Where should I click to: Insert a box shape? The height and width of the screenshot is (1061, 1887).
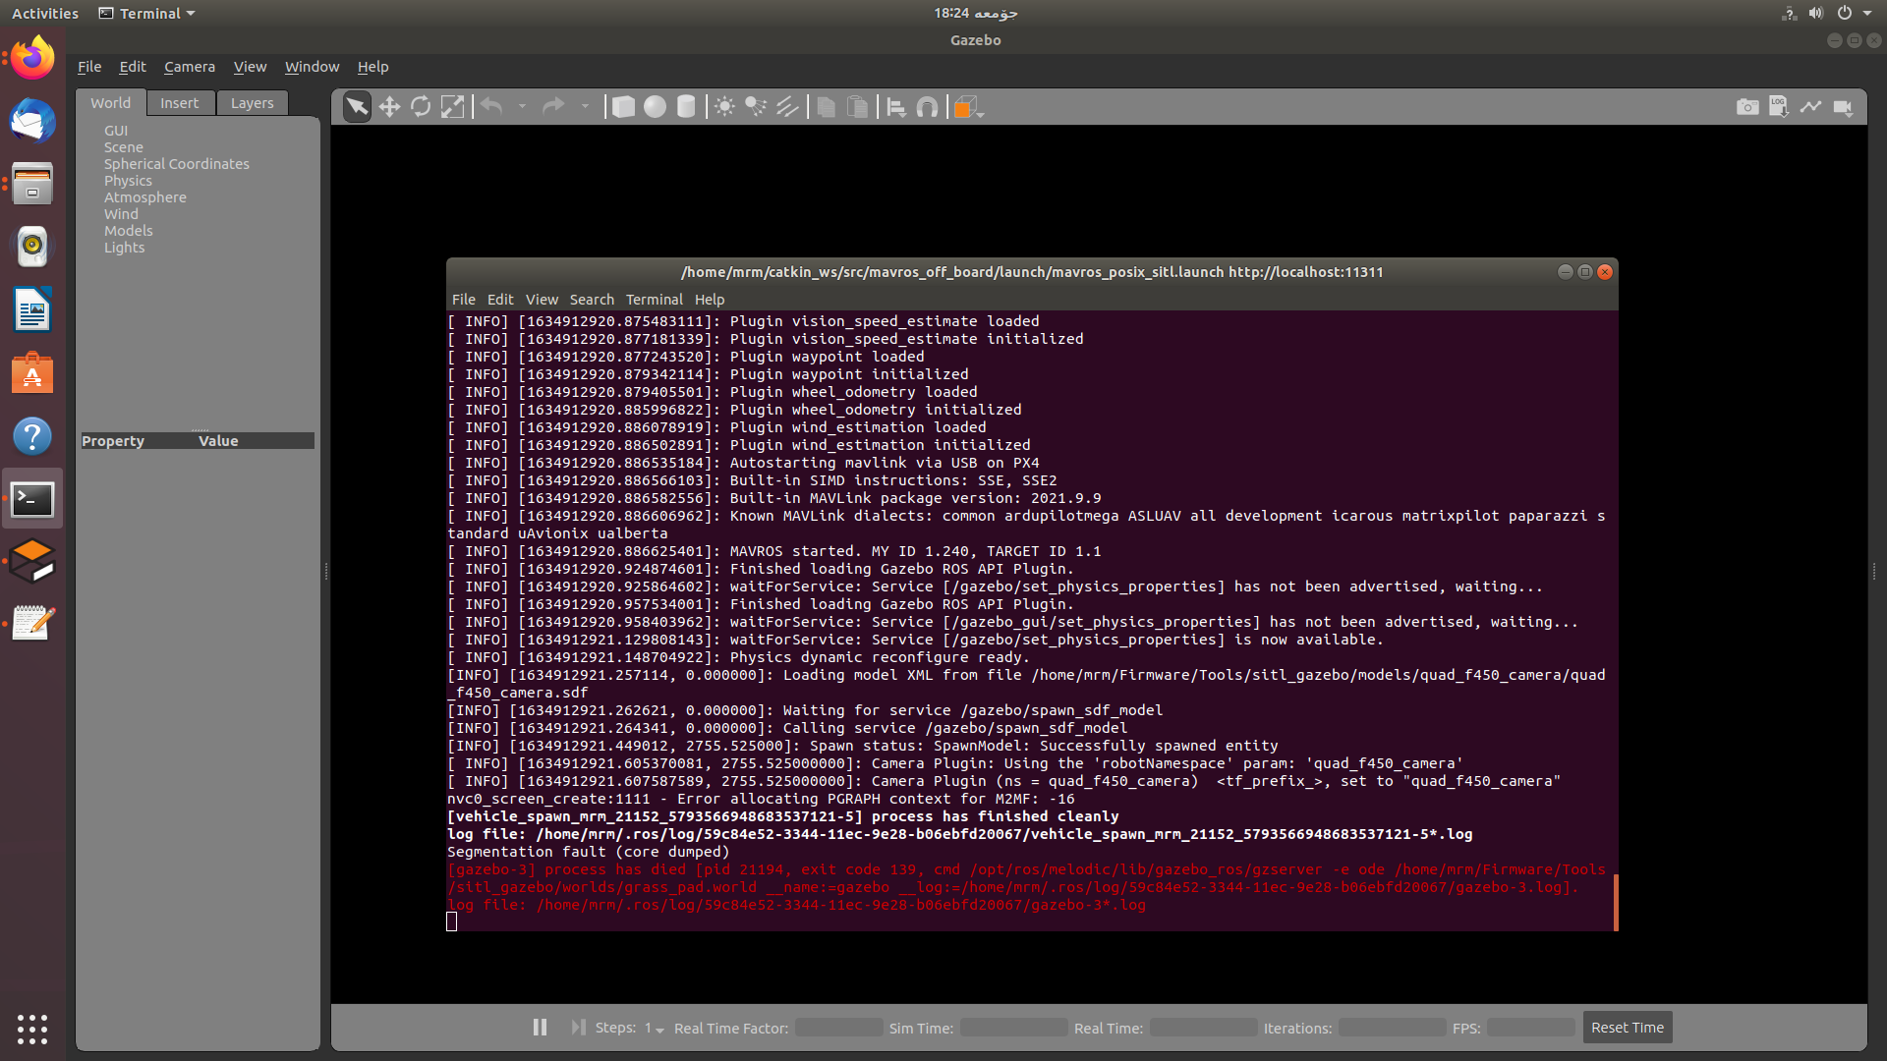click(623, 107)
